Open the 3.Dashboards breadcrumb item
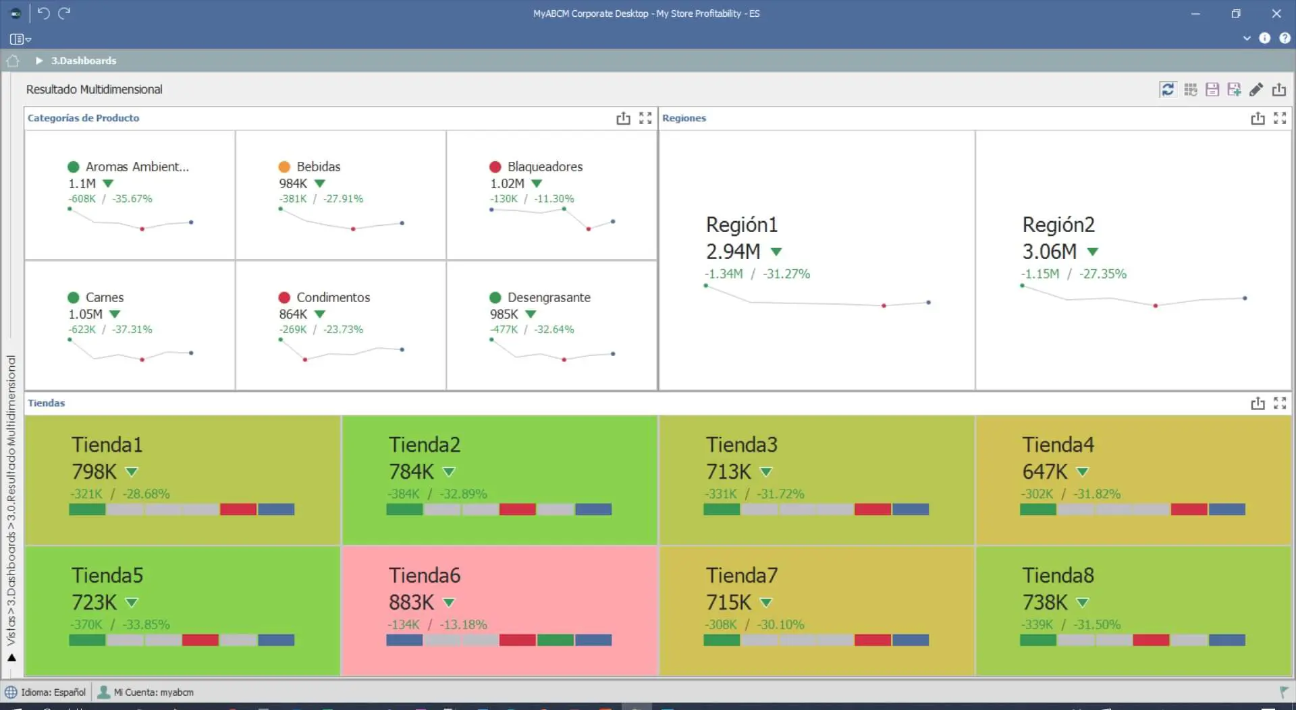Screen dimensions: 1296x710 point(84,61)
